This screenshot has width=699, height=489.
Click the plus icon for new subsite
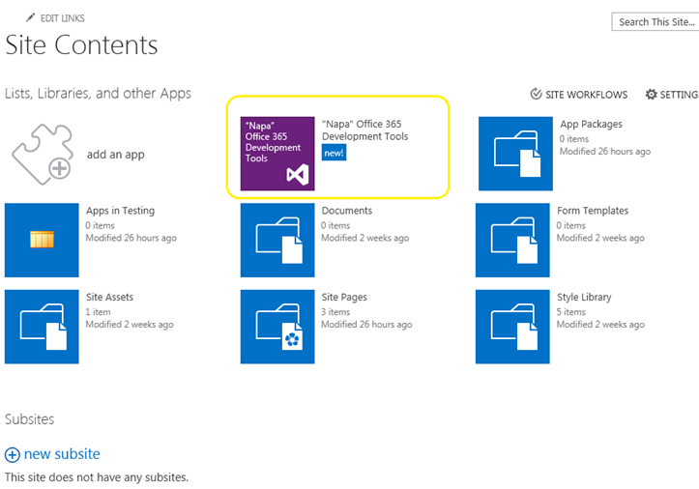13,454
